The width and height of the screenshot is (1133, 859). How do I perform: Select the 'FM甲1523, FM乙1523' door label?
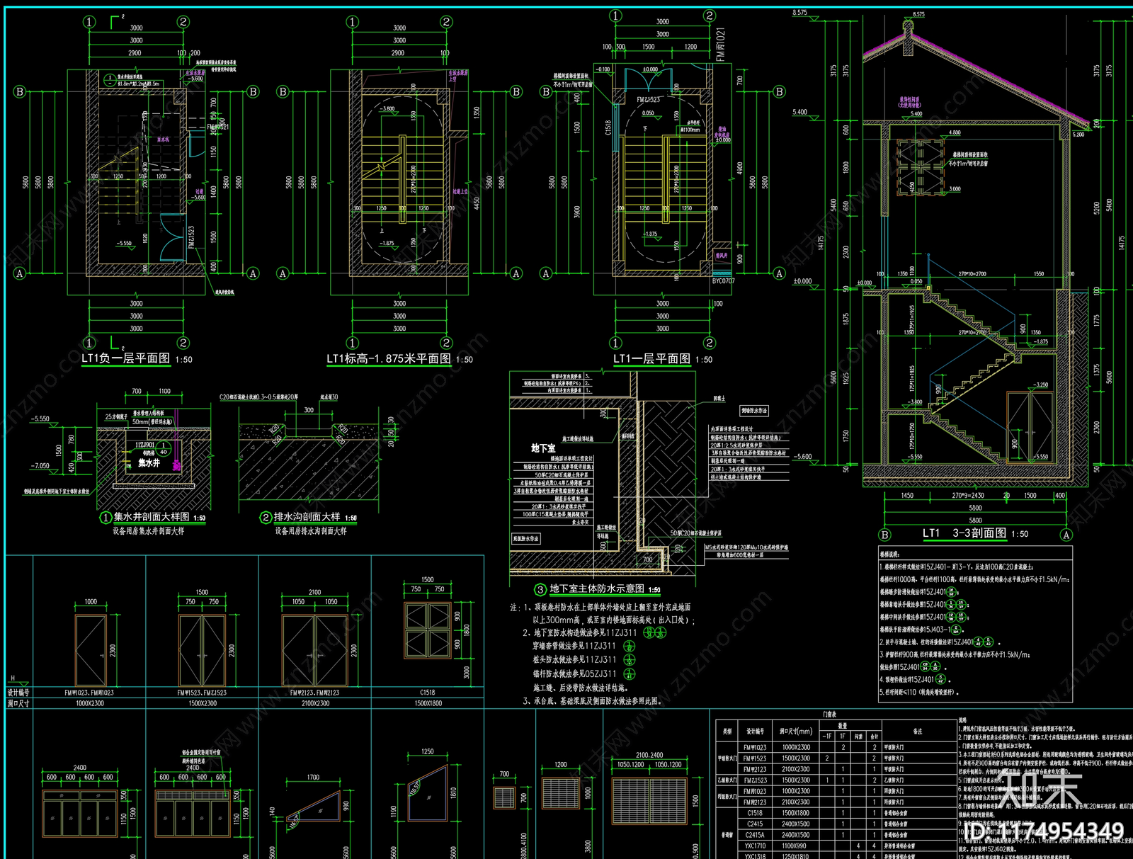[x=202, y=693]
